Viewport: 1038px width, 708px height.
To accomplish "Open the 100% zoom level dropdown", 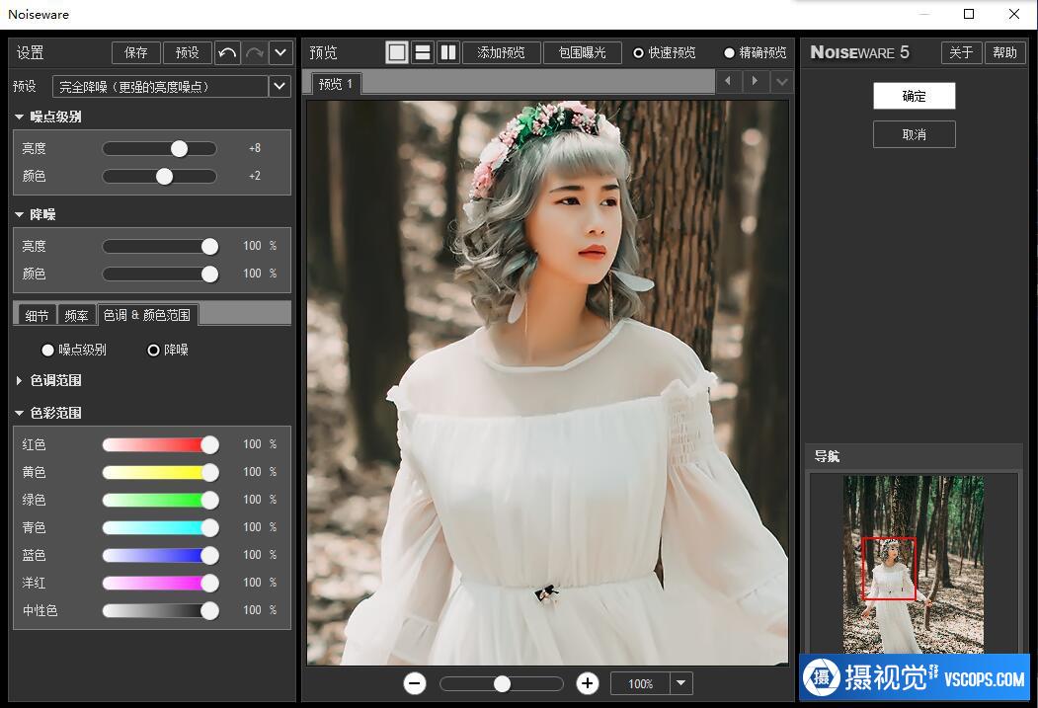I will click(681, 683).
